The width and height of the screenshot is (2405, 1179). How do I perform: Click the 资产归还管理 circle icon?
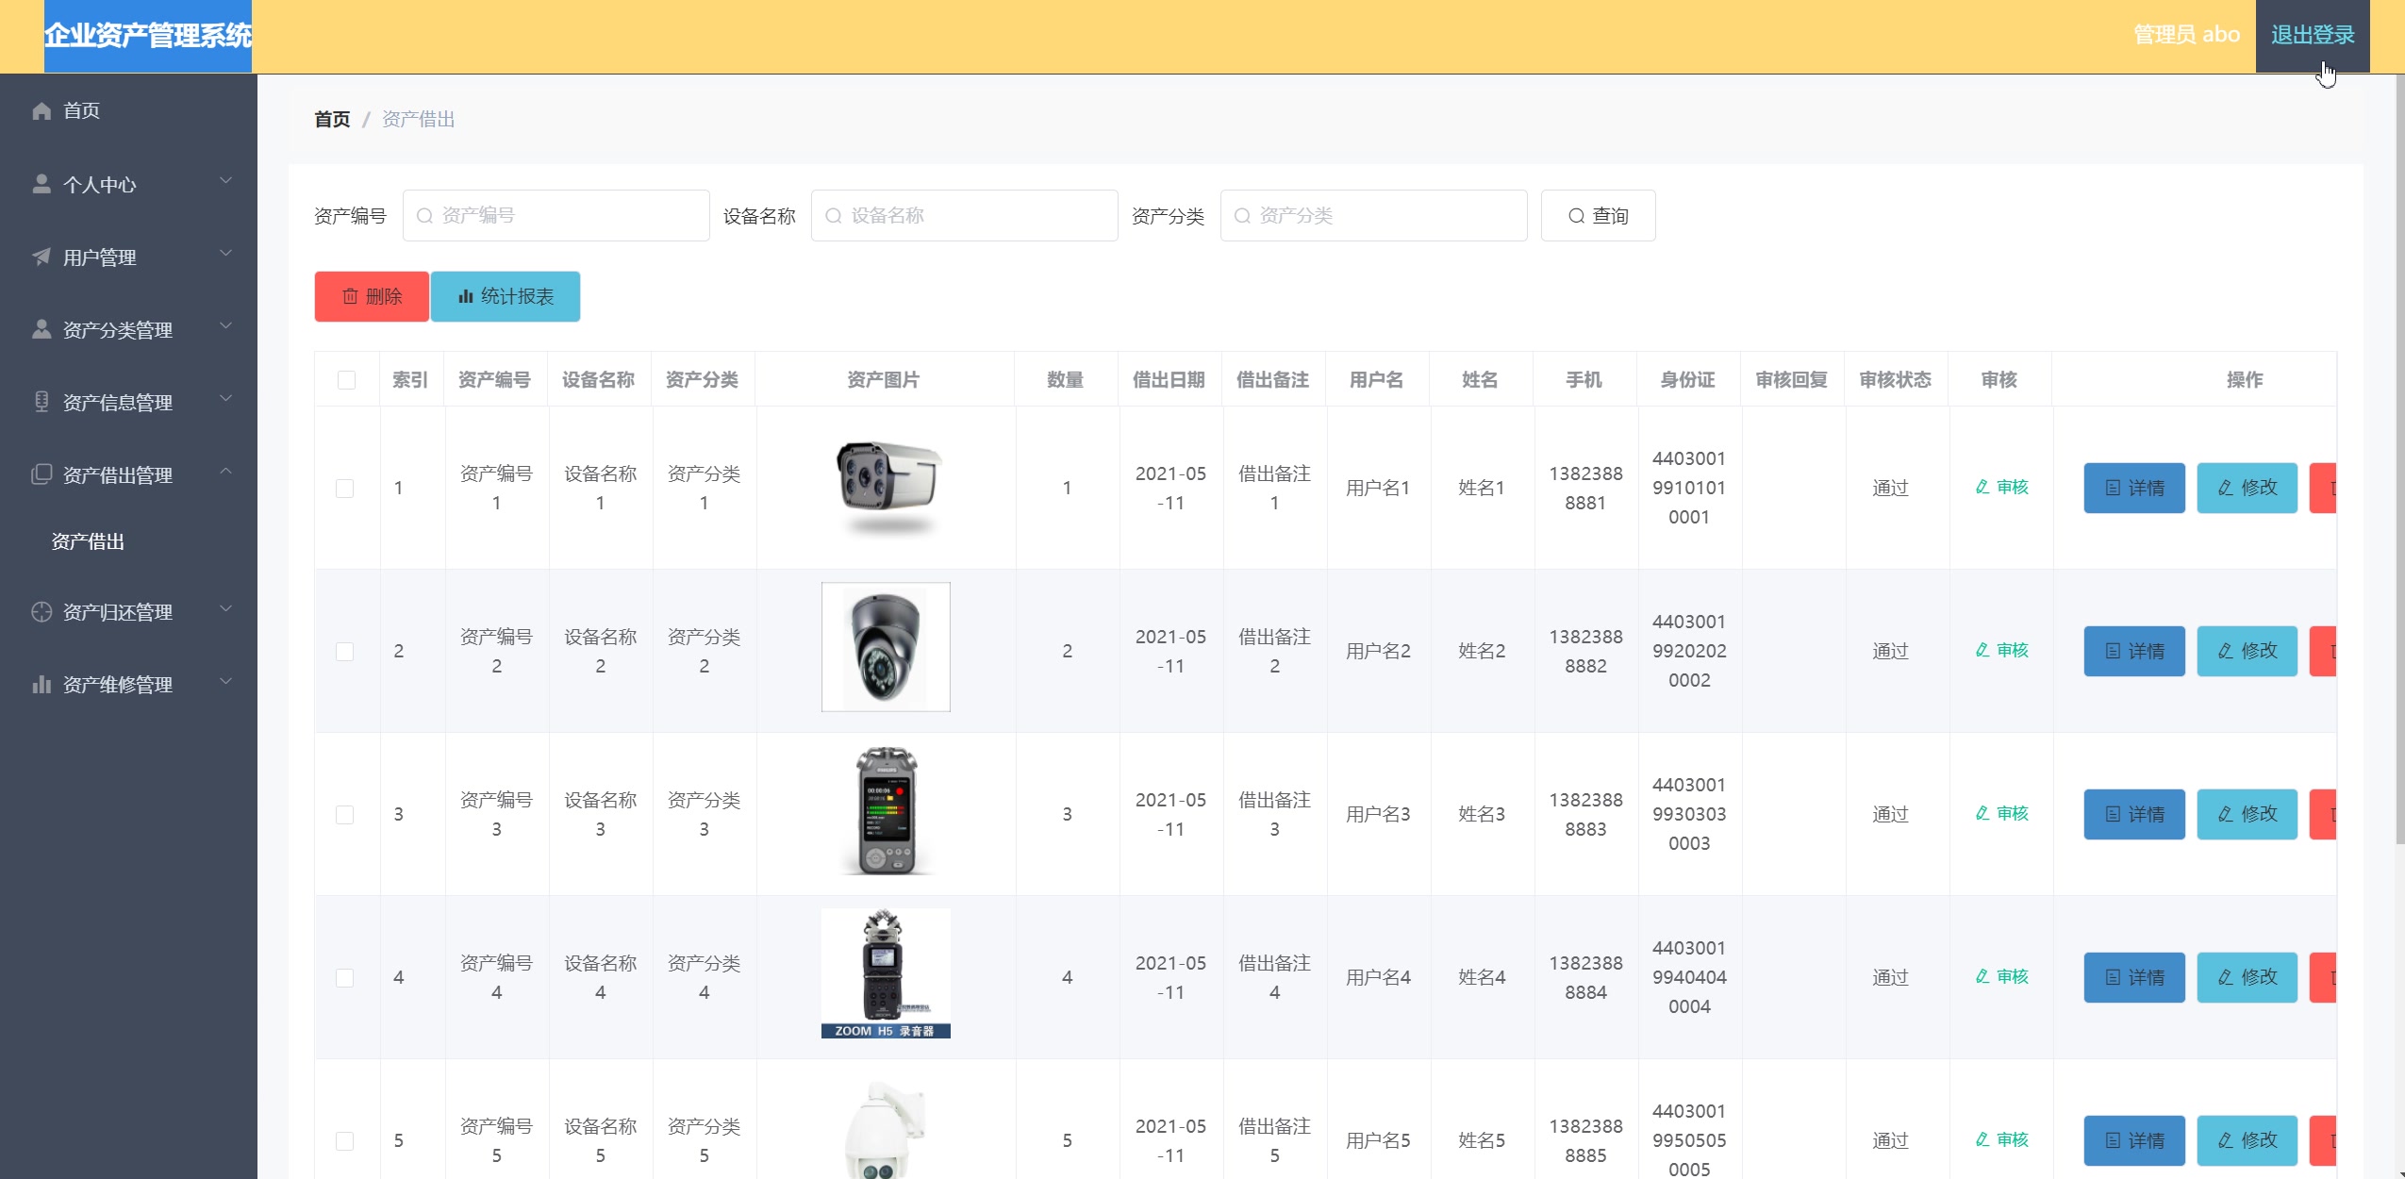click(41, 611)
